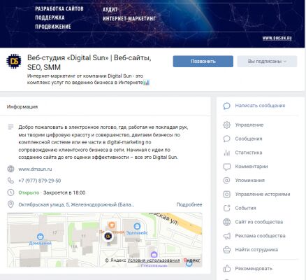Click the Открыто opening hours text
306x280 pixels.
29,192
